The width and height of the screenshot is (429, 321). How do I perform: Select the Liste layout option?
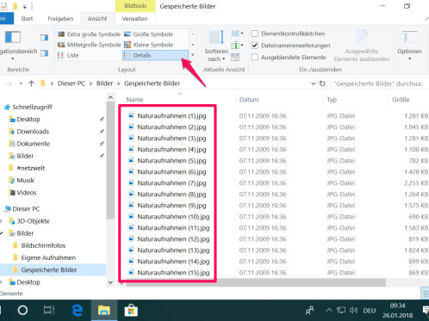(68, 55)
